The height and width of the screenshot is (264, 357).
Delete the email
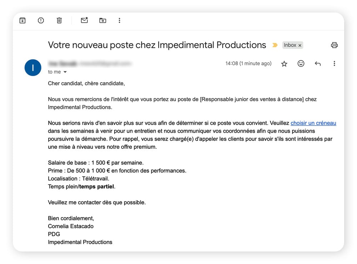(59, 21)
